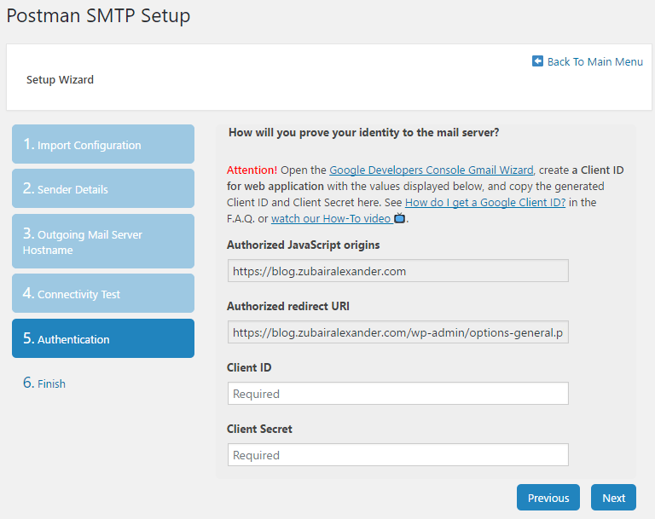Click the TV icon after How-To video
Screen dimensions: 655x519
click(x=400, y=218)
